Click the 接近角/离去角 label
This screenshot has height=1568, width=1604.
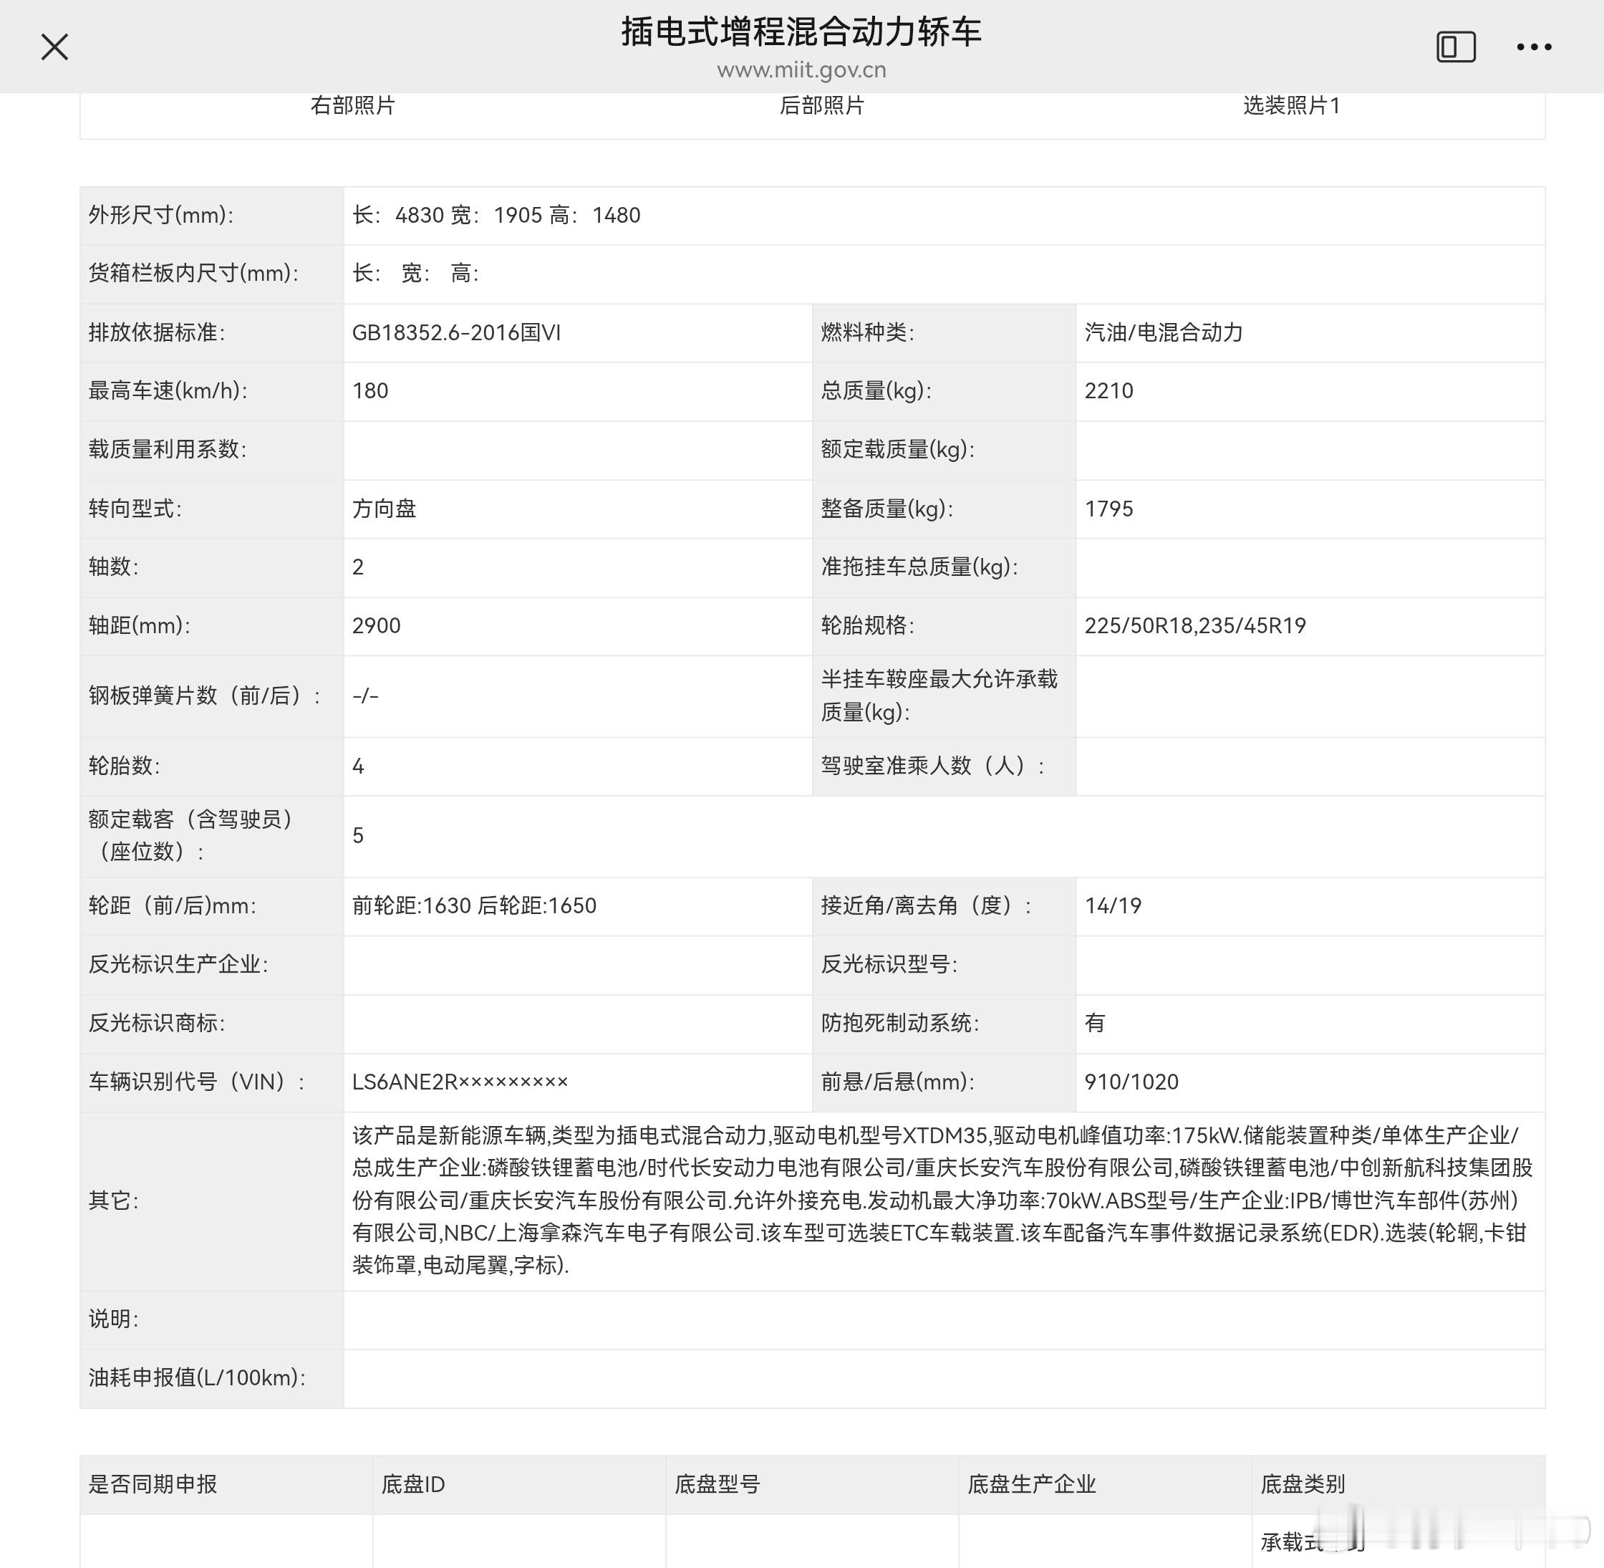click(927, 907)
